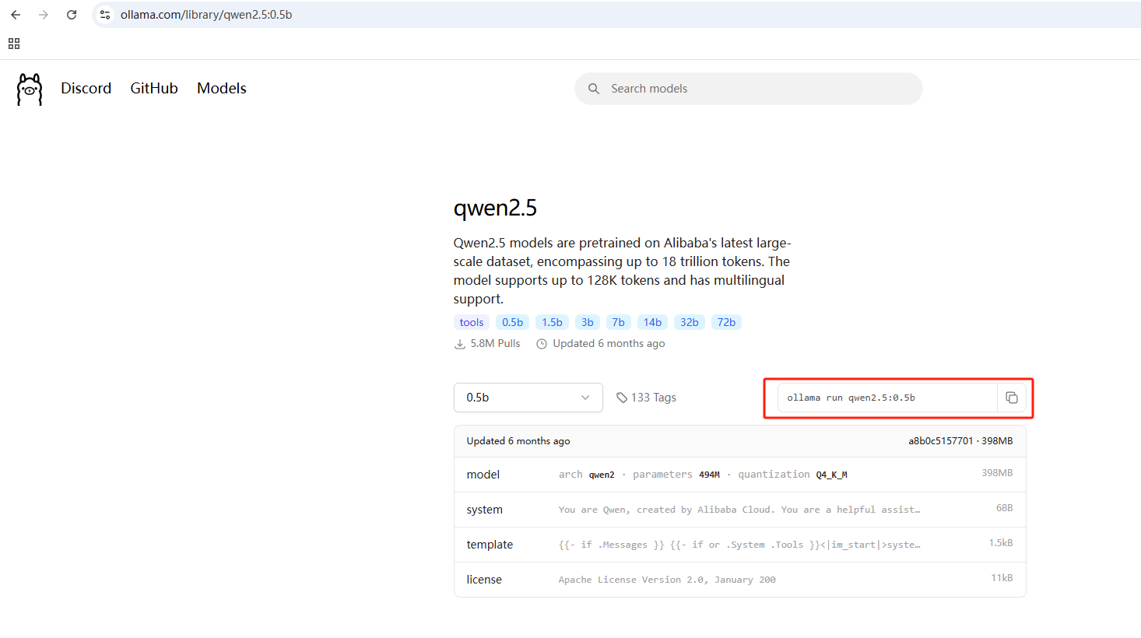Open the system file row

pos(740,510)
